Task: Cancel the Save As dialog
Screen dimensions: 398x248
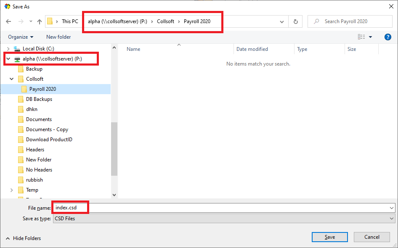Action: pyautogui.click(x=371, y=237)
